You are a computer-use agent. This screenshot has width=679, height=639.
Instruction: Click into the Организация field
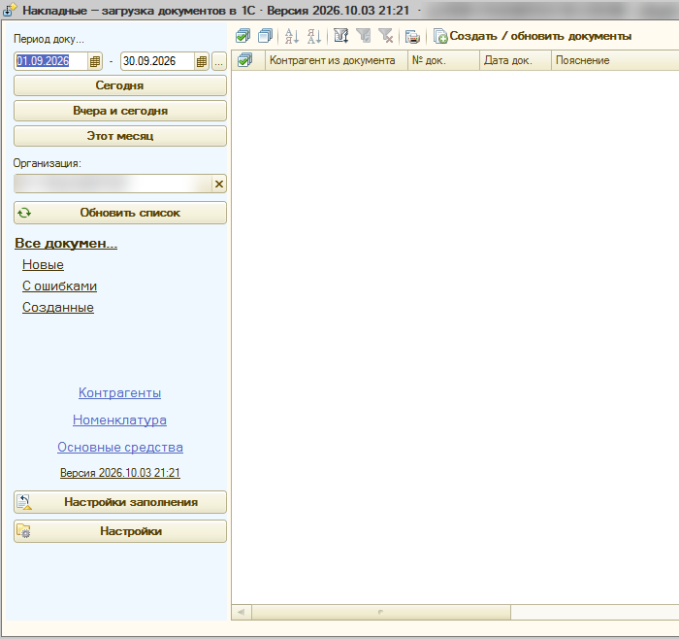(x=113, y=184)
